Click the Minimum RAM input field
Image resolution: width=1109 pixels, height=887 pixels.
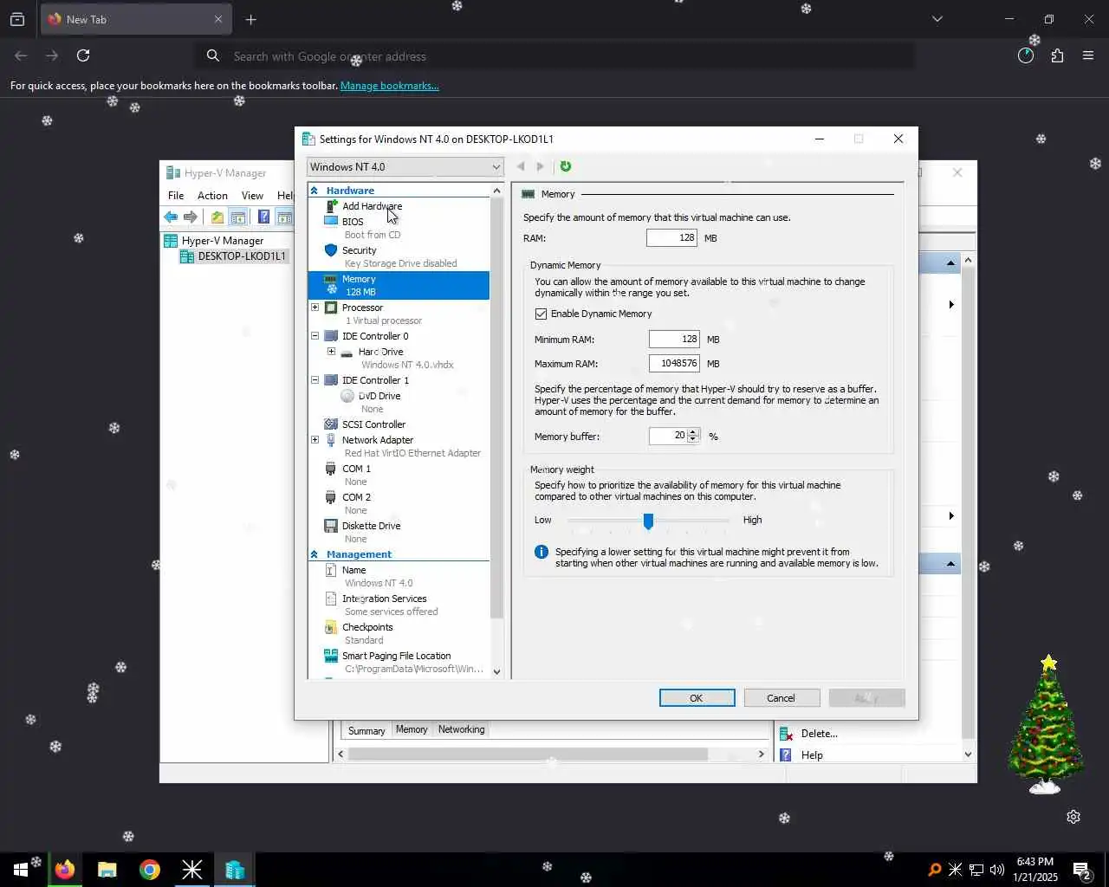pos(674,339)
